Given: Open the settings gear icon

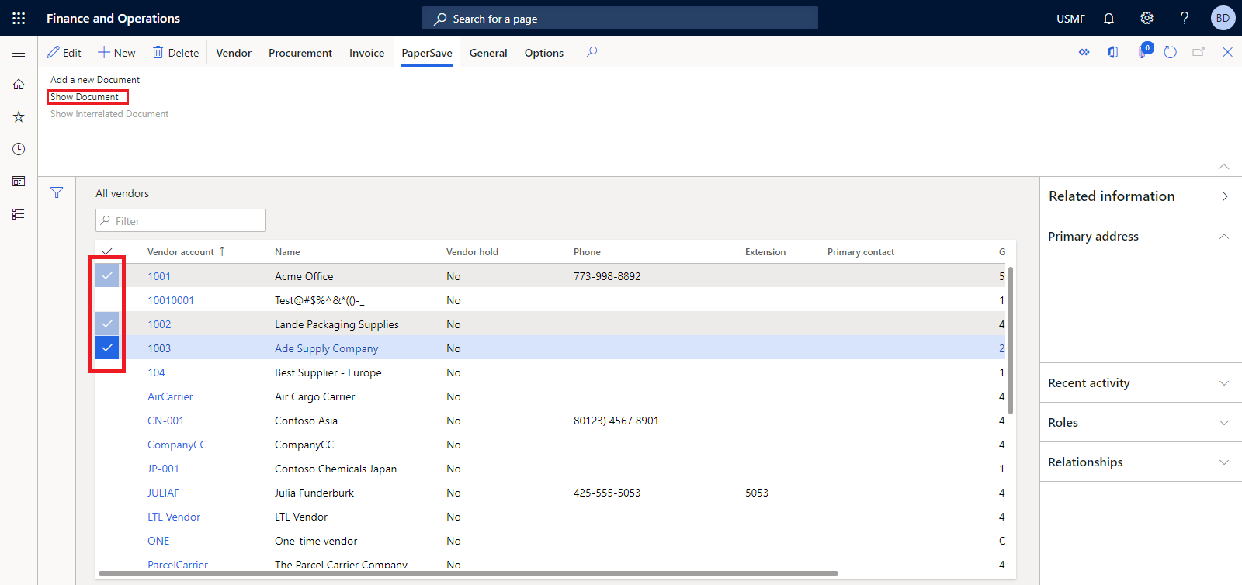Looking at the screenshot, I should coord(1147,18).
